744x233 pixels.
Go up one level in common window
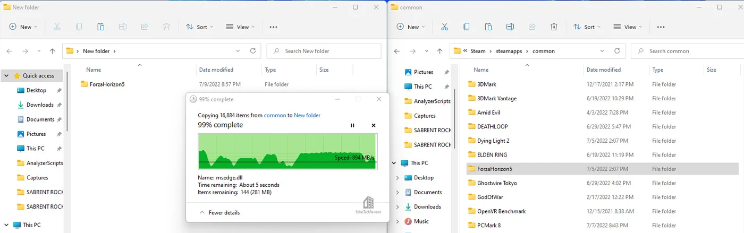pyautogui.click(x=439, y=51)
